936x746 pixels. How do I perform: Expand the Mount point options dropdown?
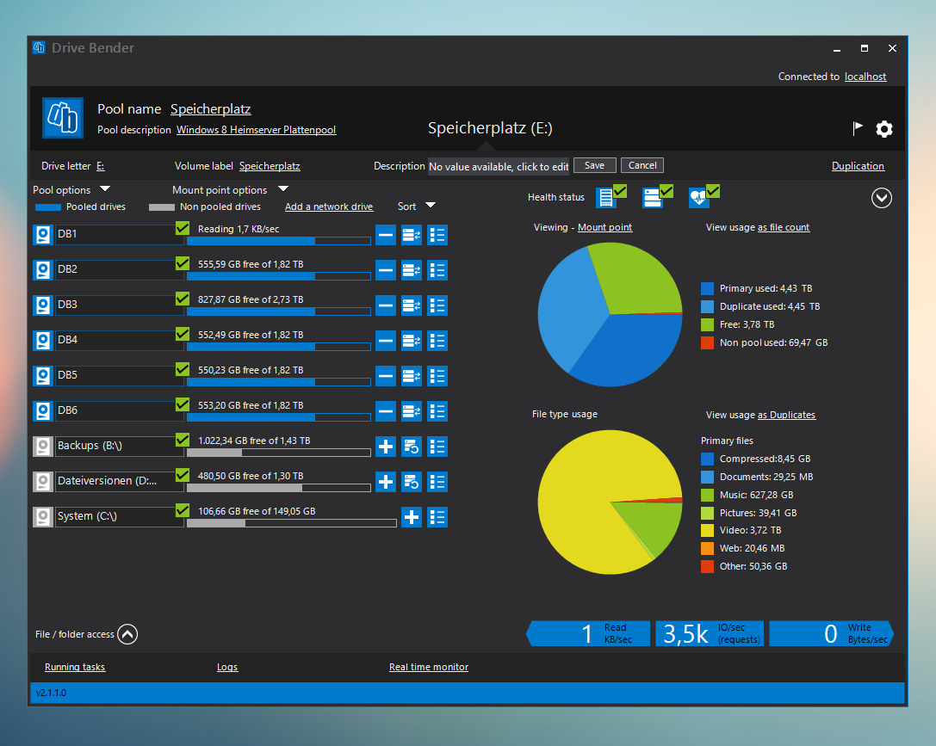[283, 189]
